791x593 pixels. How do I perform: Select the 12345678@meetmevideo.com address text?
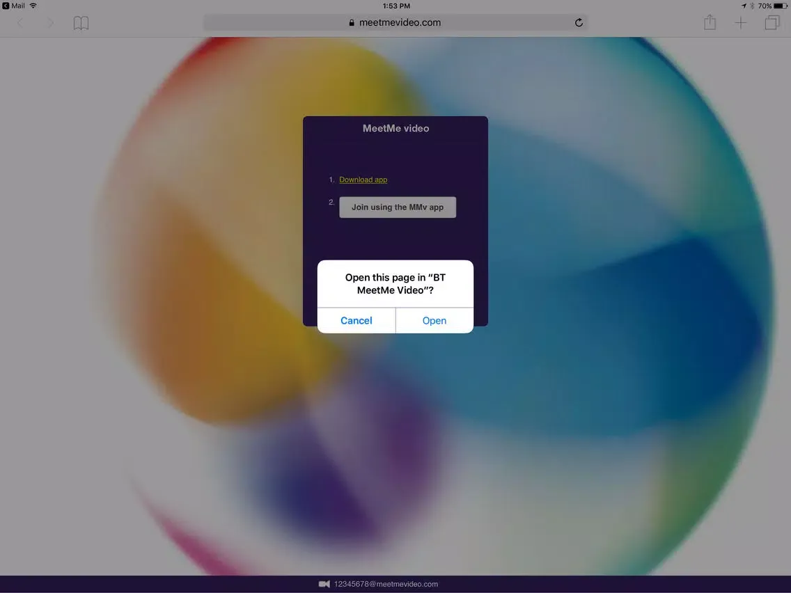[386, 584]
